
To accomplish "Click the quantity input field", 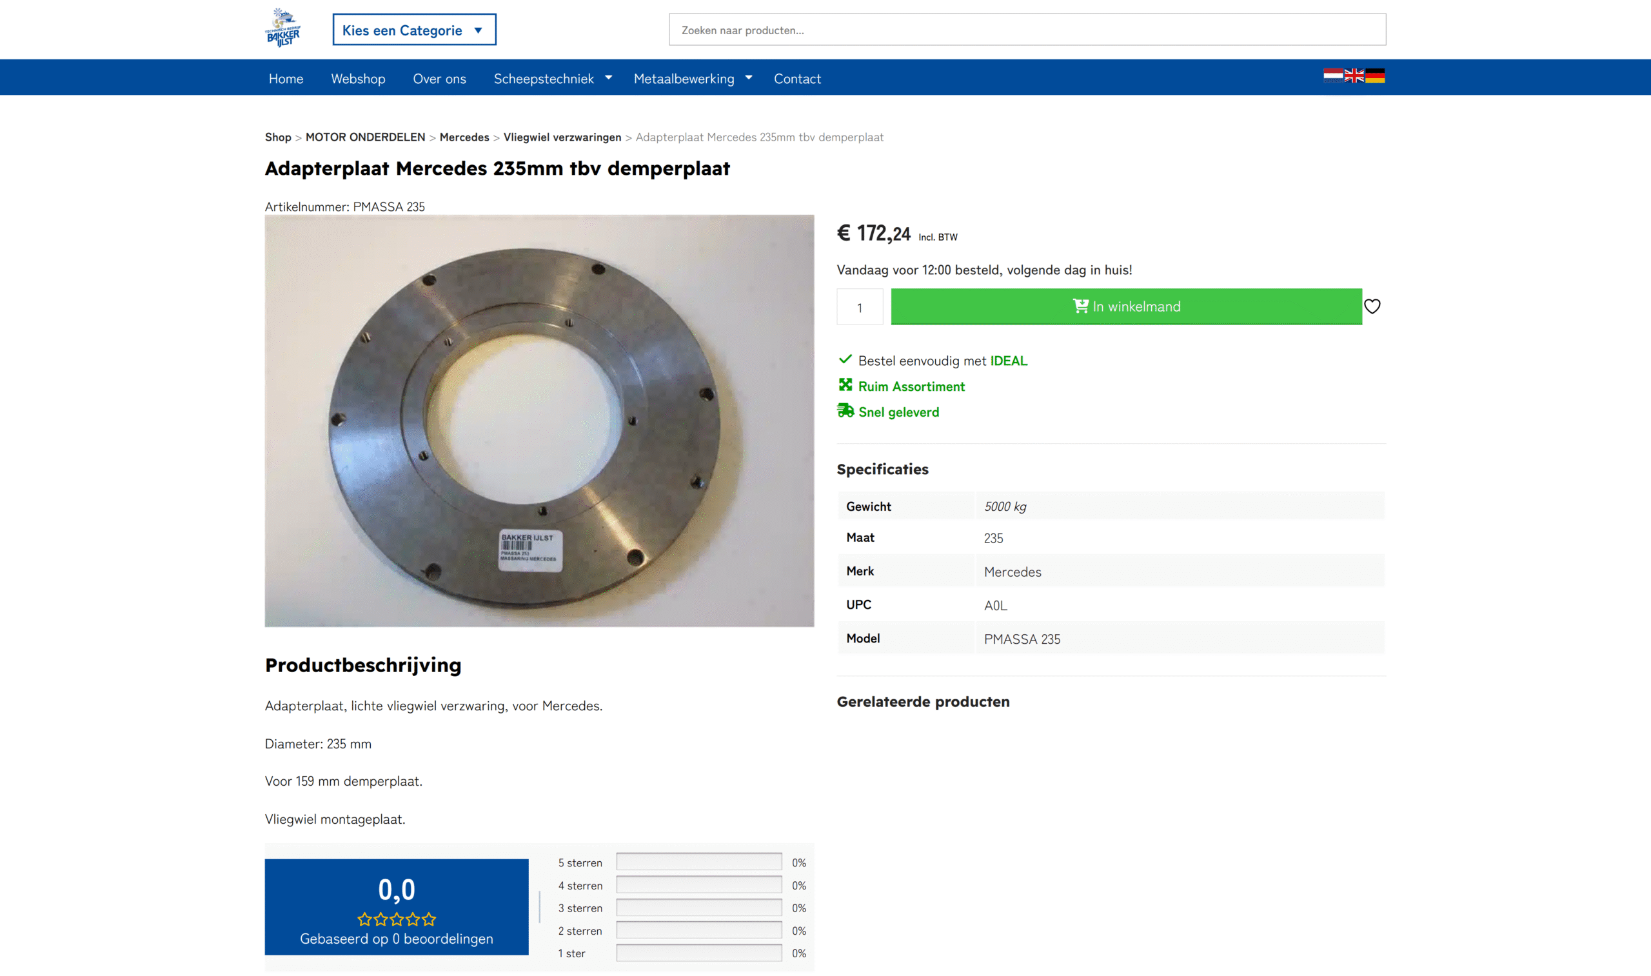I will point(860,307).
